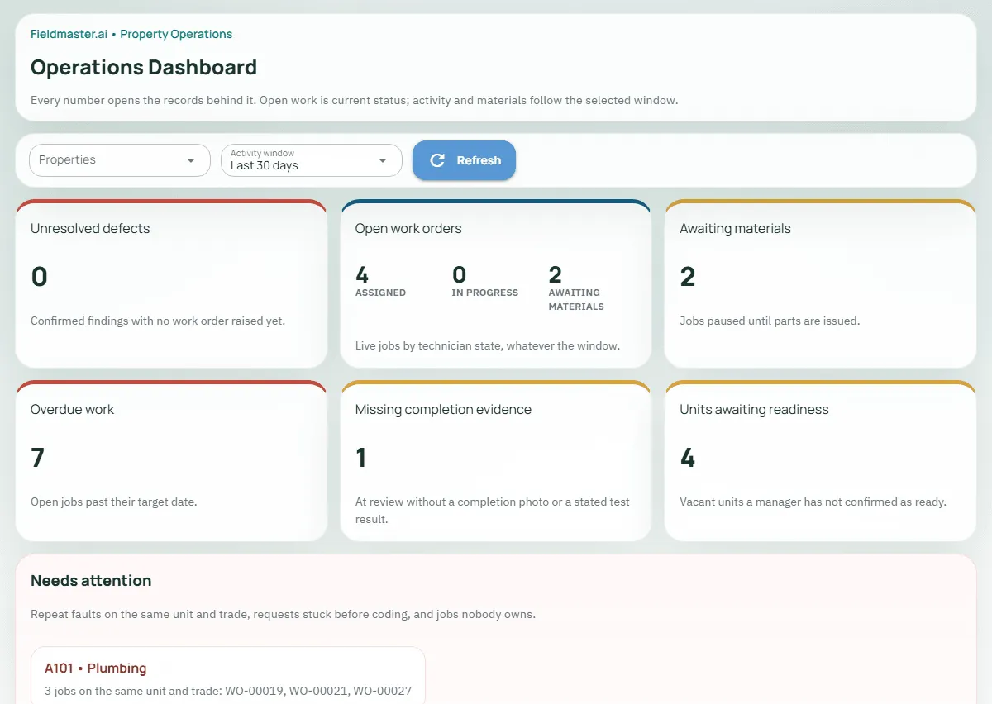Viewport: 992px width, 704px height.
Task: Click 'Every number opens the records' subtitle
Action: click(354, 101)
